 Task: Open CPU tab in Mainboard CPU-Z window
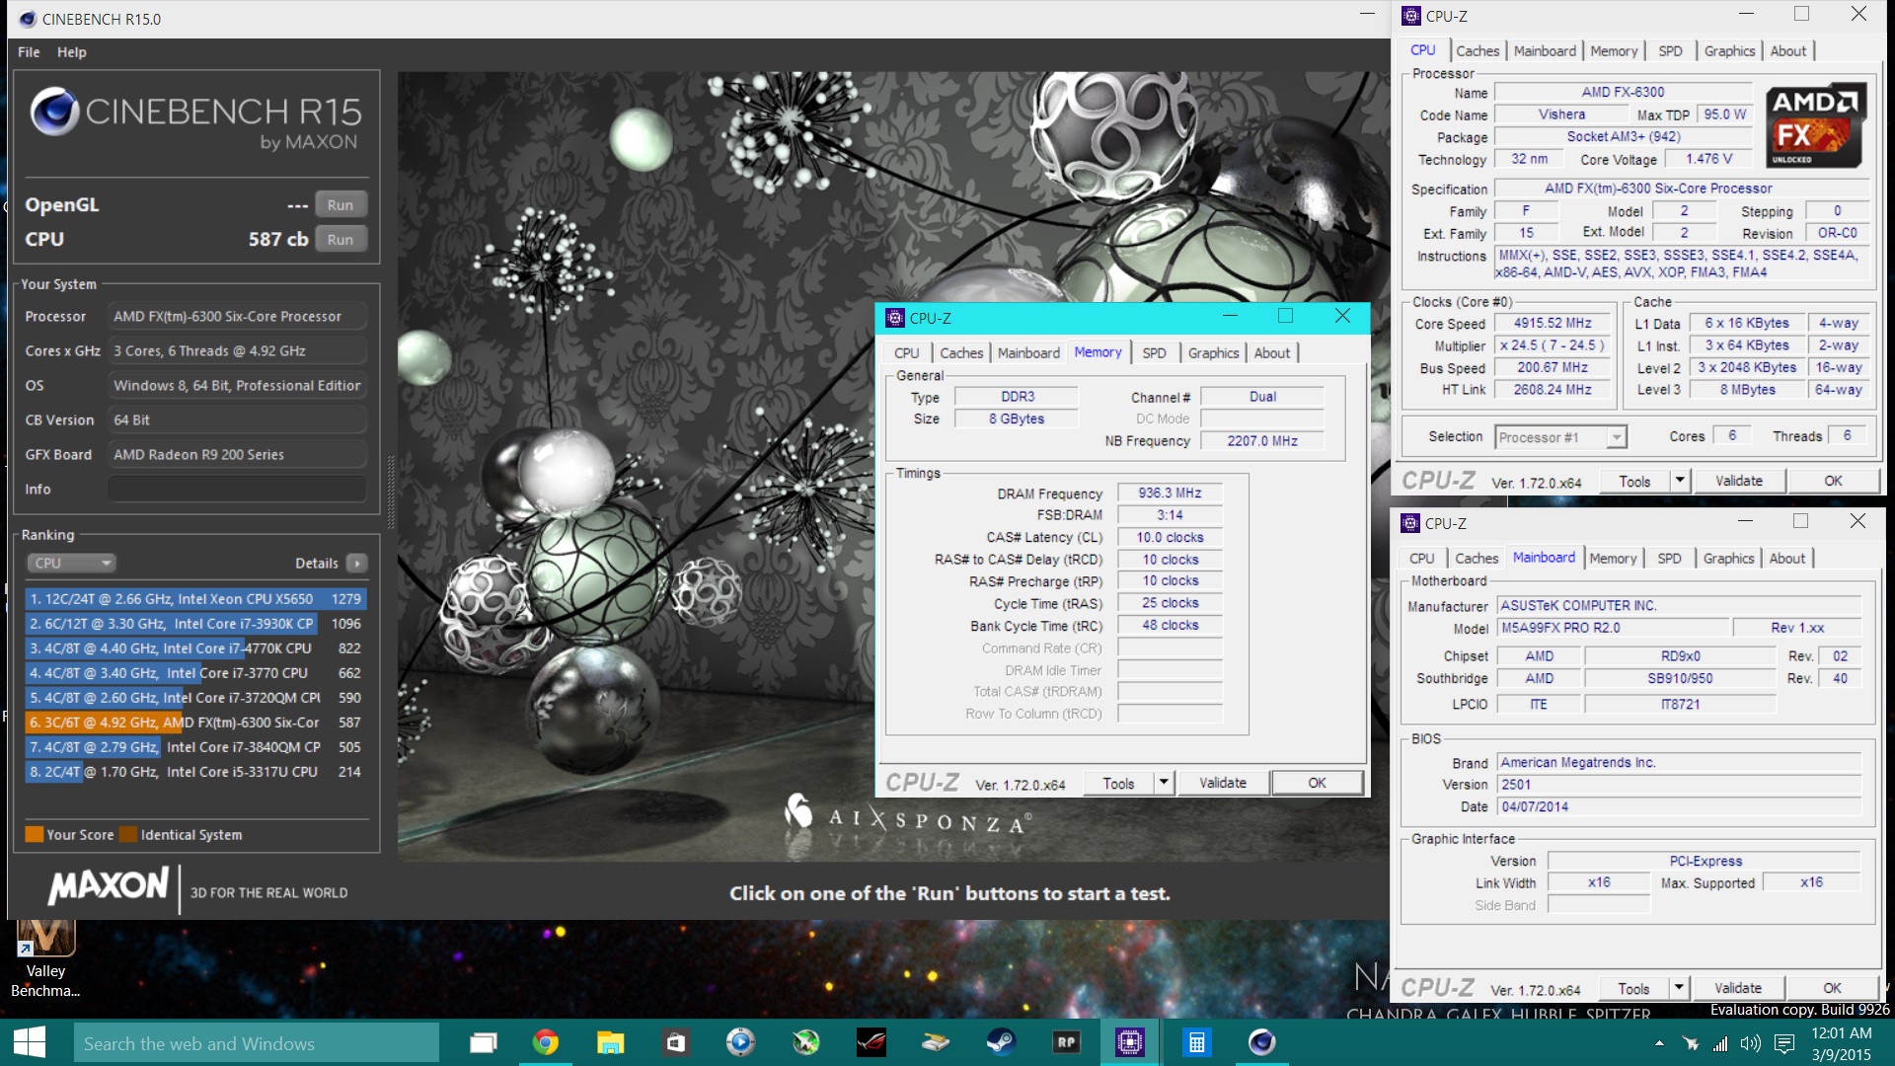coord(1422,559)
